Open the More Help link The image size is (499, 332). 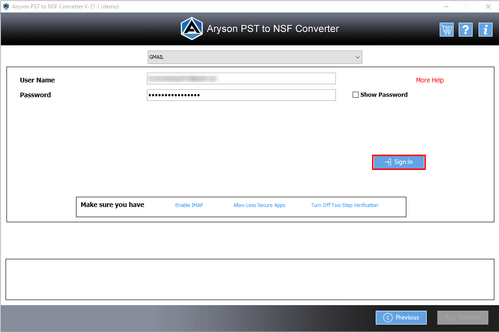click(x=430, y=80)
